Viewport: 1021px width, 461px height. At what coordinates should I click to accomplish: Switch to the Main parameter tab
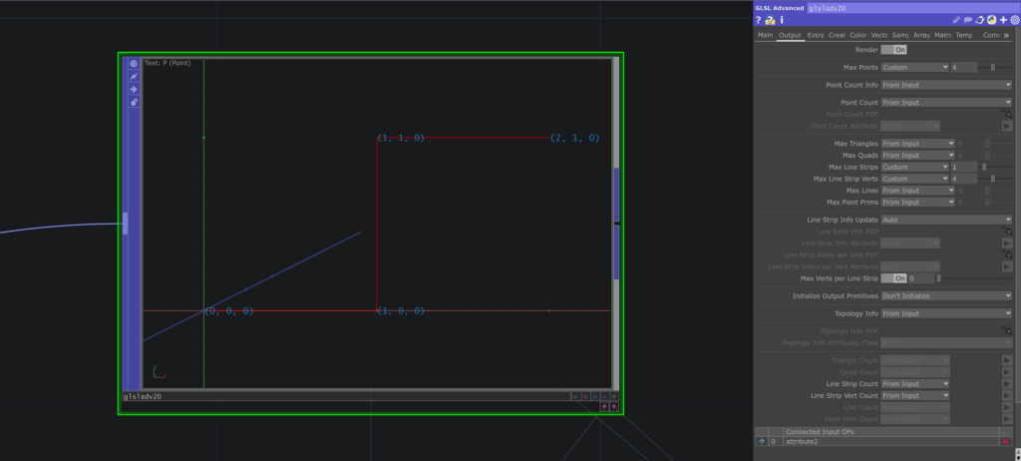765,35
